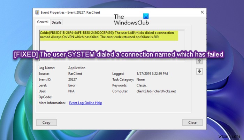
Task: Select the Logged timestamp 1/27/2019 3:22:39 PM
Action: pyautogui.click(x=152, y=73)
